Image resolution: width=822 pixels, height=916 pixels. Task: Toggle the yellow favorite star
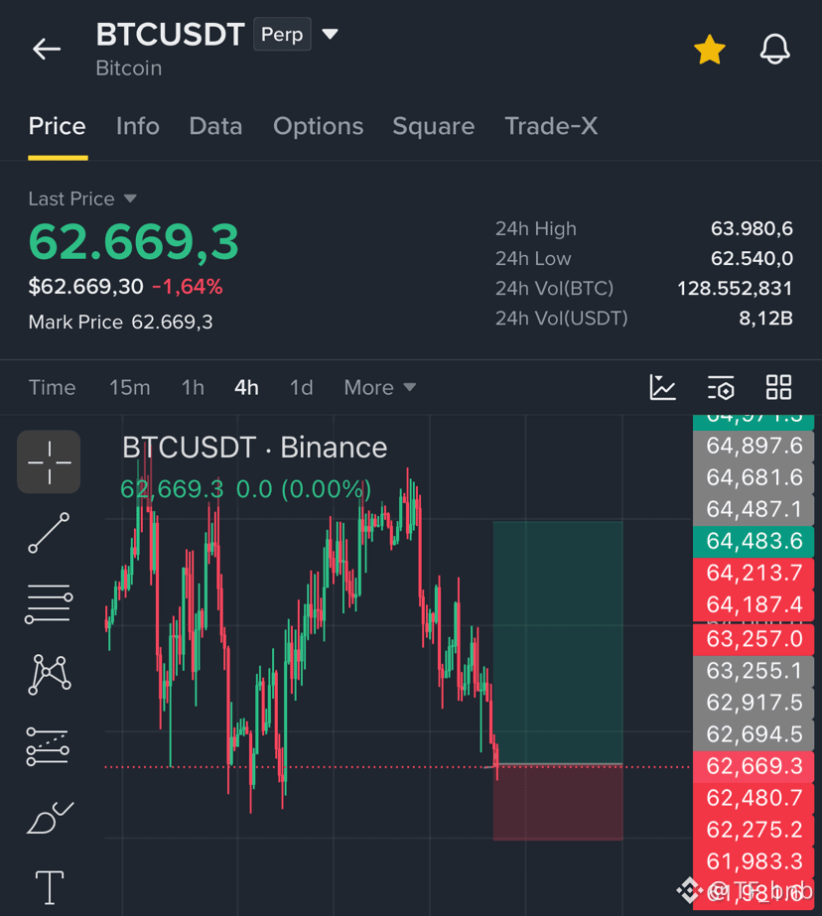coord(709,49)
